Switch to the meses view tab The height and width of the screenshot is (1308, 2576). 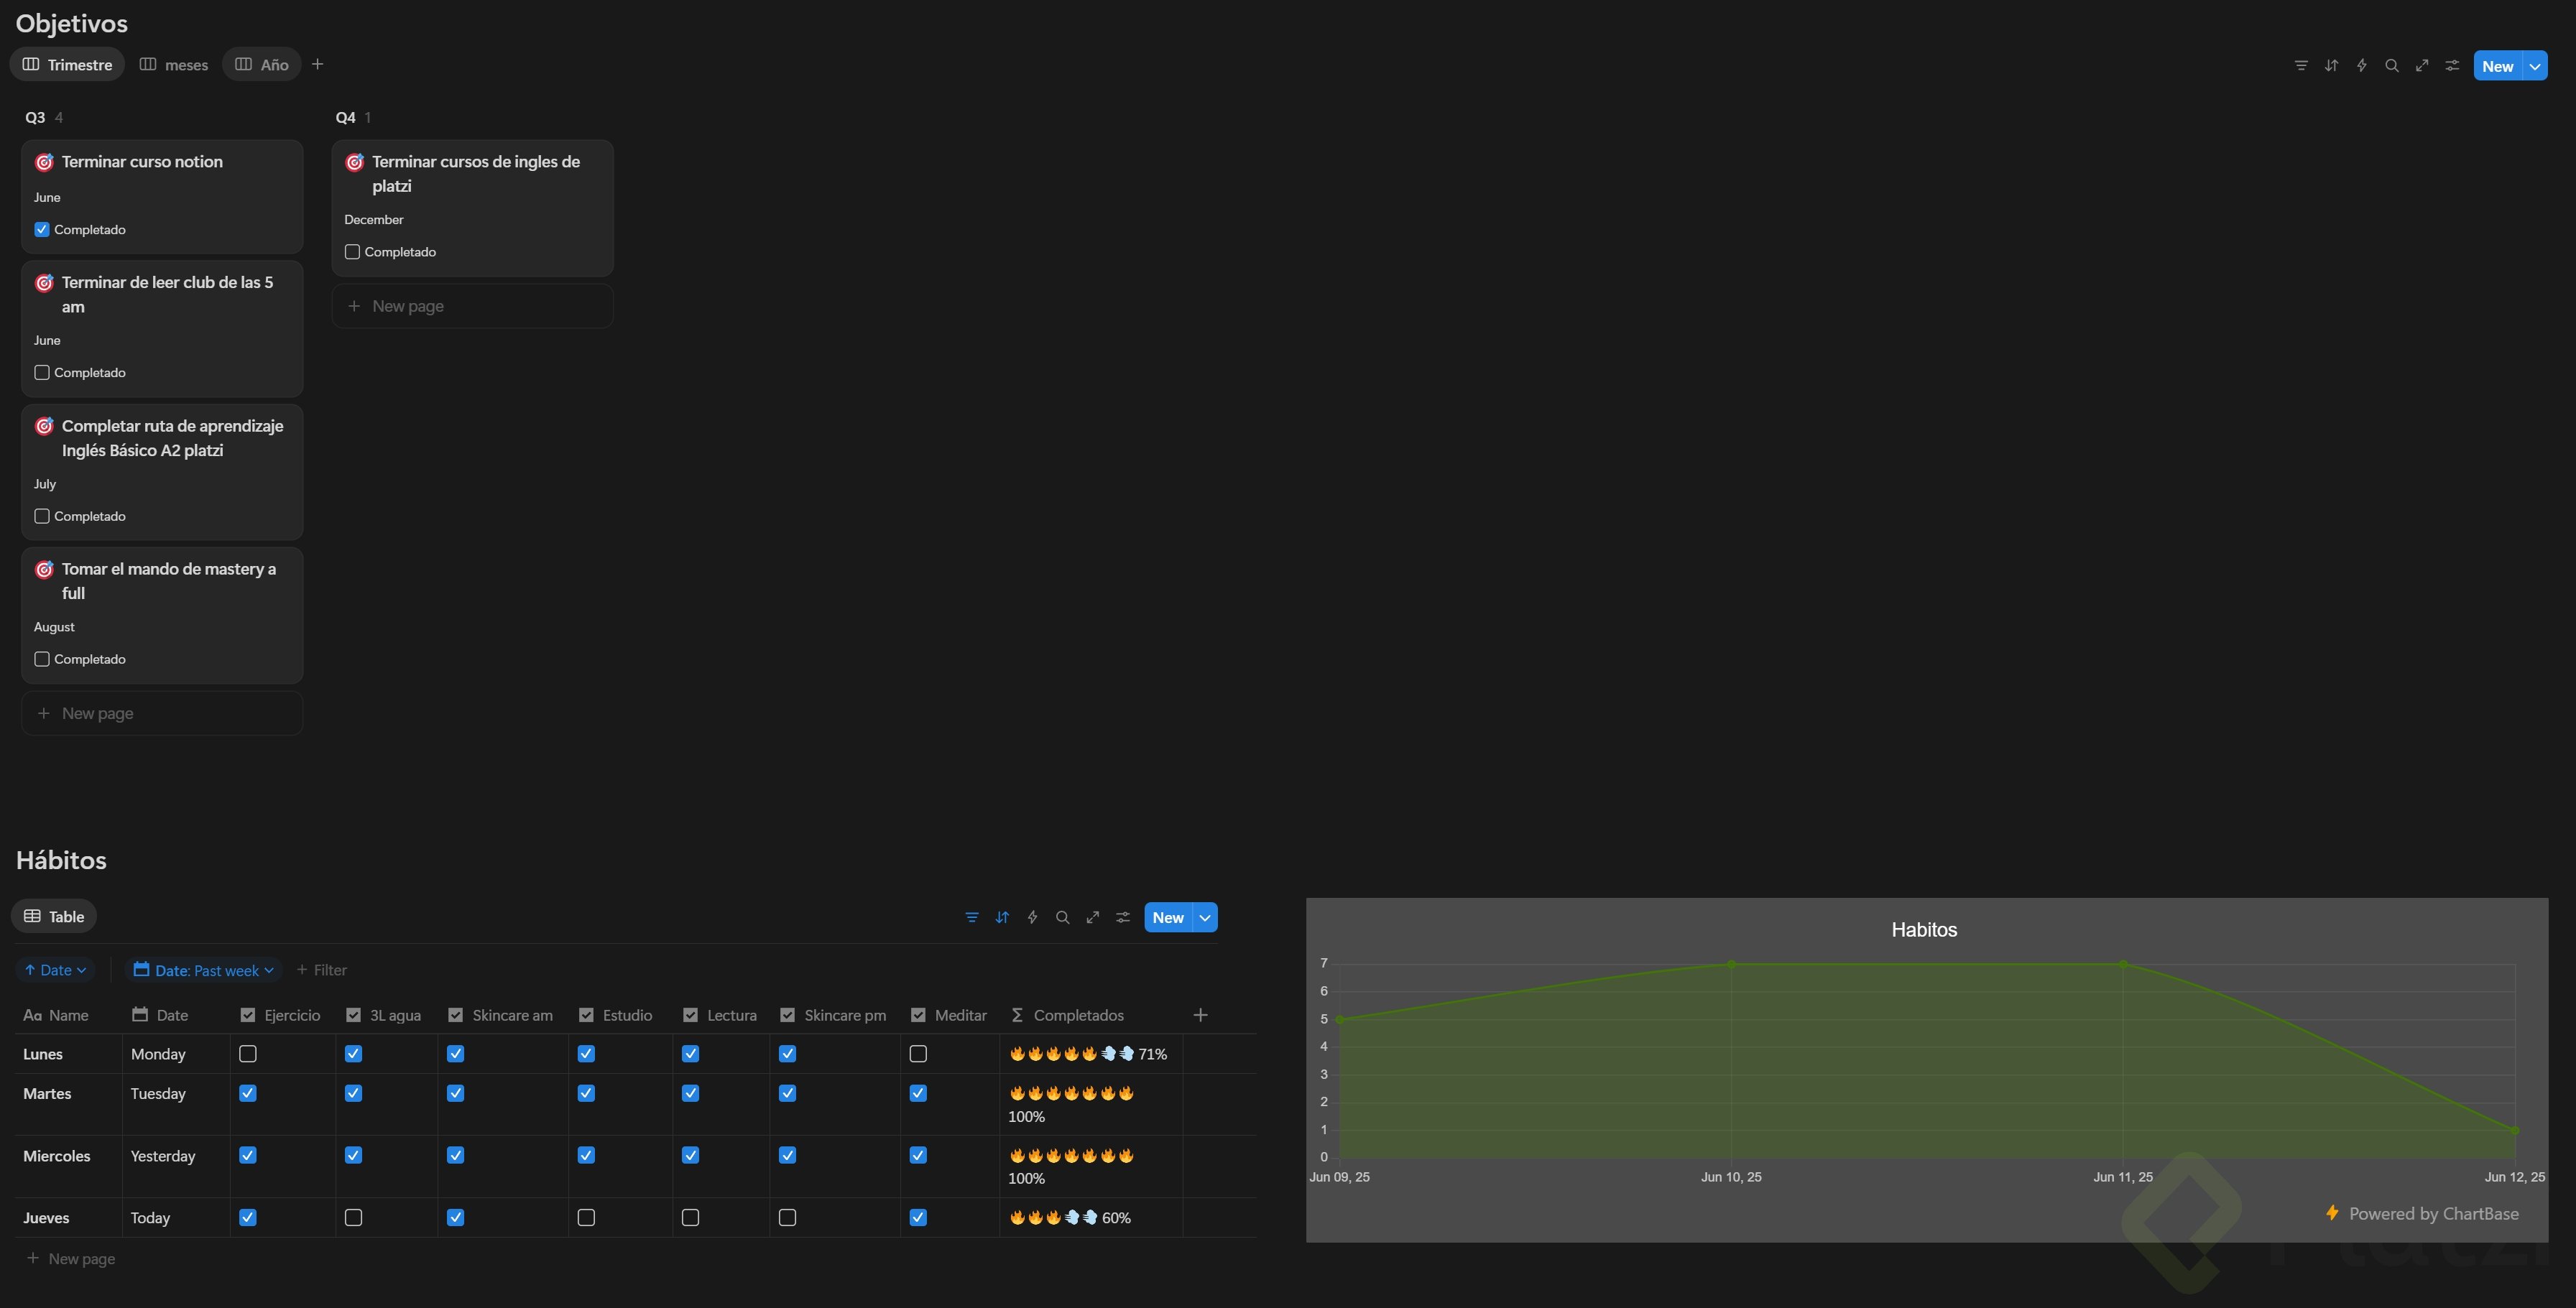(174, 65)
